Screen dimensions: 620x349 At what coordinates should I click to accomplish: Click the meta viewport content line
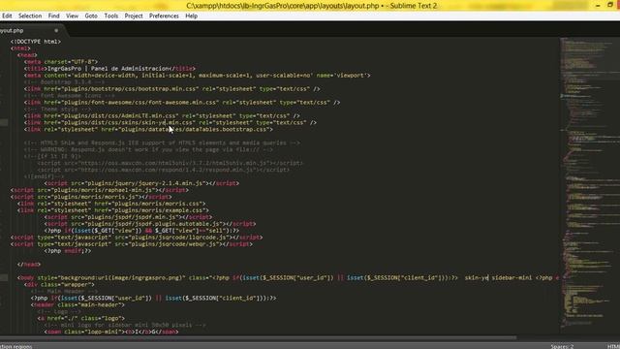tap(198, 76)
